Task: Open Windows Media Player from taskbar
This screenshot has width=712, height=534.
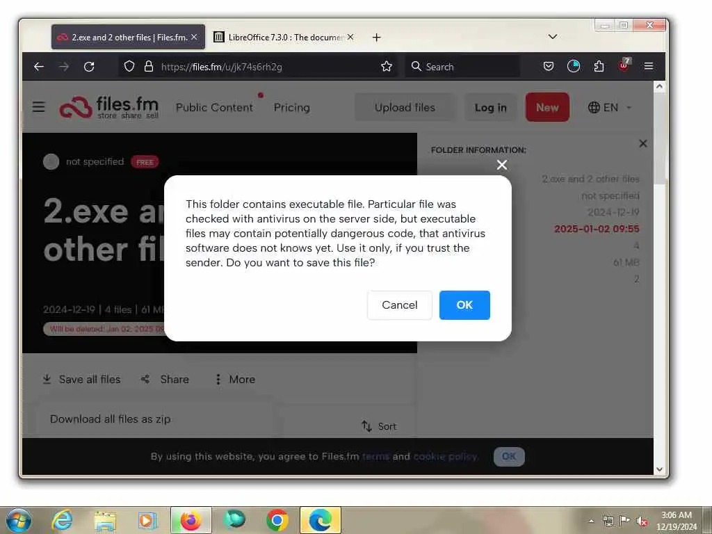Action: click(147, 521)
